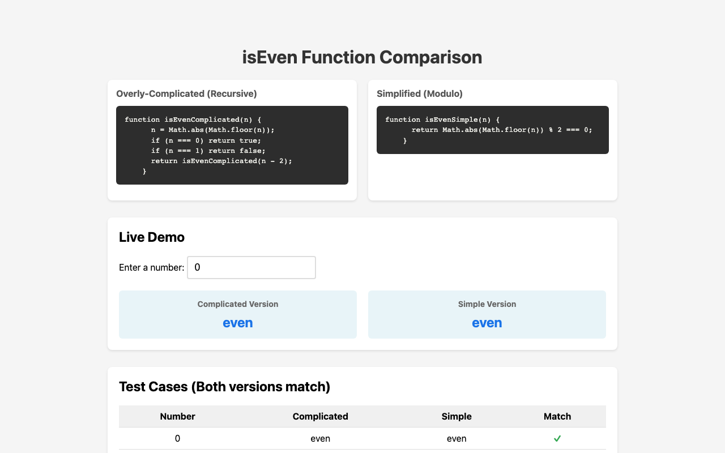This screenshot has height=453, width=725.
Task: Select the Overly-Complicated (Recursive) heading
Action: point(186,93)
